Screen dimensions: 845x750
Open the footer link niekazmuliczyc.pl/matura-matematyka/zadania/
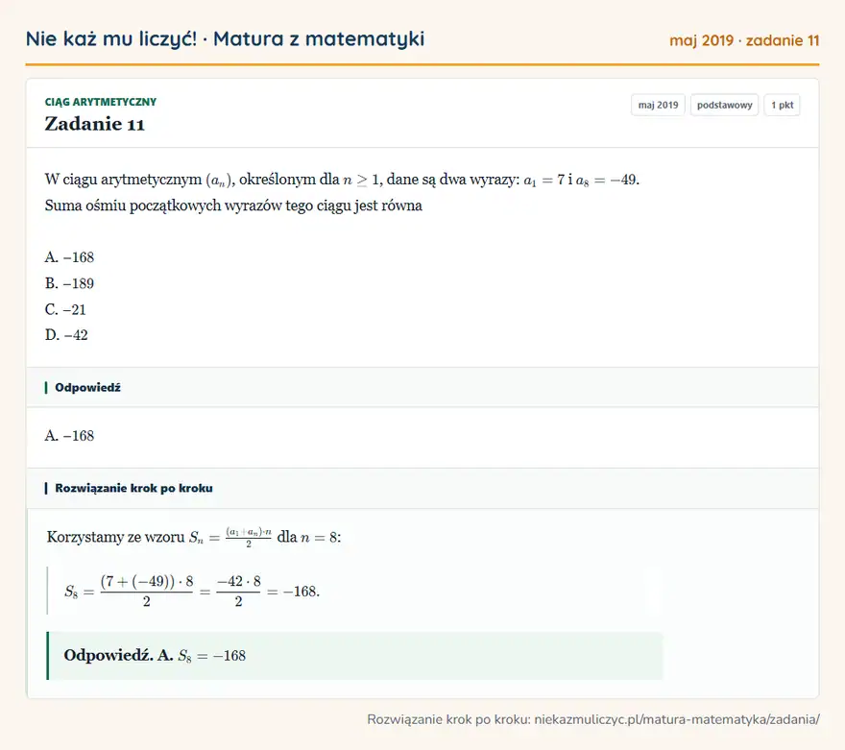[677, 719]
